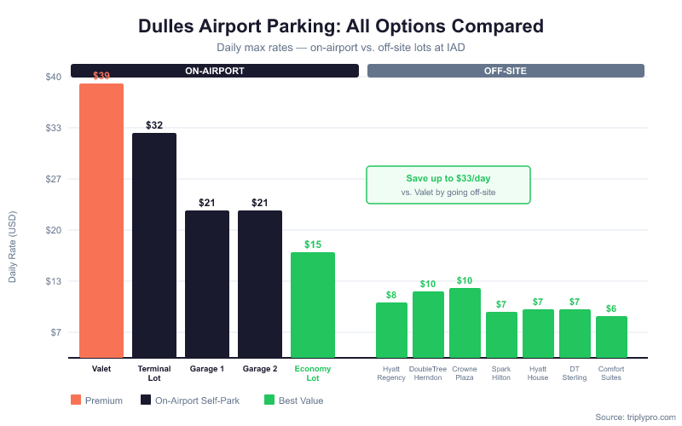Click the orange Premium legend swatch
Screen dimensions: 682x426
point(76,400)
